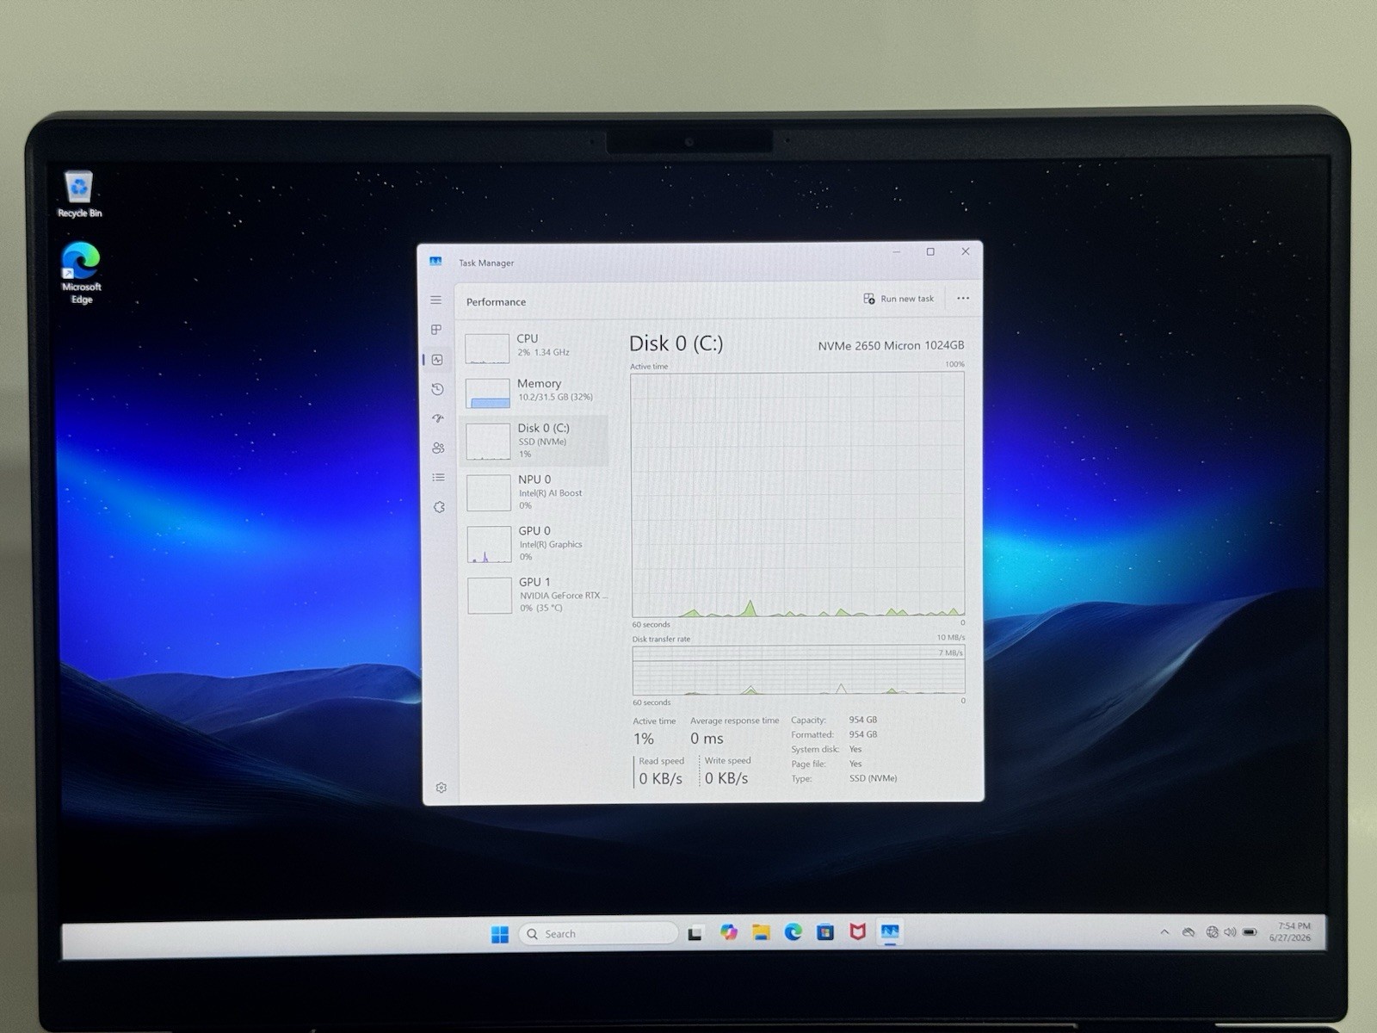Image resolution: width=1377 pixels, height=1033 pixels.
Task: Open the Details page icon
Action: point(438,478)
